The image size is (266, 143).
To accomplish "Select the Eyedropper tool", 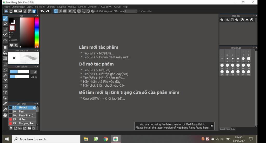I will (5, 110).
